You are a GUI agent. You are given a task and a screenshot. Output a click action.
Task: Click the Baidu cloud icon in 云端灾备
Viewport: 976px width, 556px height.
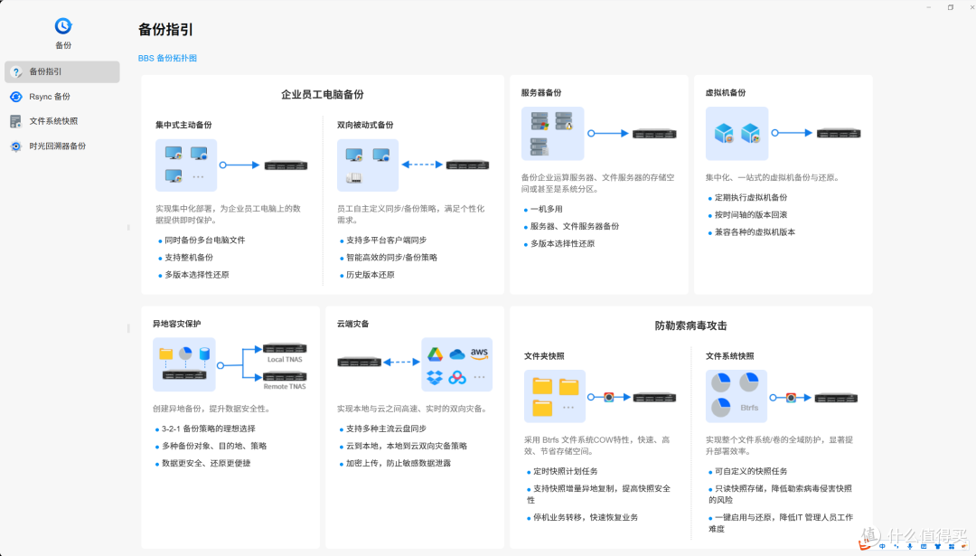click(457, 377)
